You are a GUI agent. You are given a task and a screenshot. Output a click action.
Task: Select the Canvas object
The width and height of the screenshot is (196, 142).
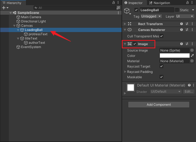(x=27, y=26)
